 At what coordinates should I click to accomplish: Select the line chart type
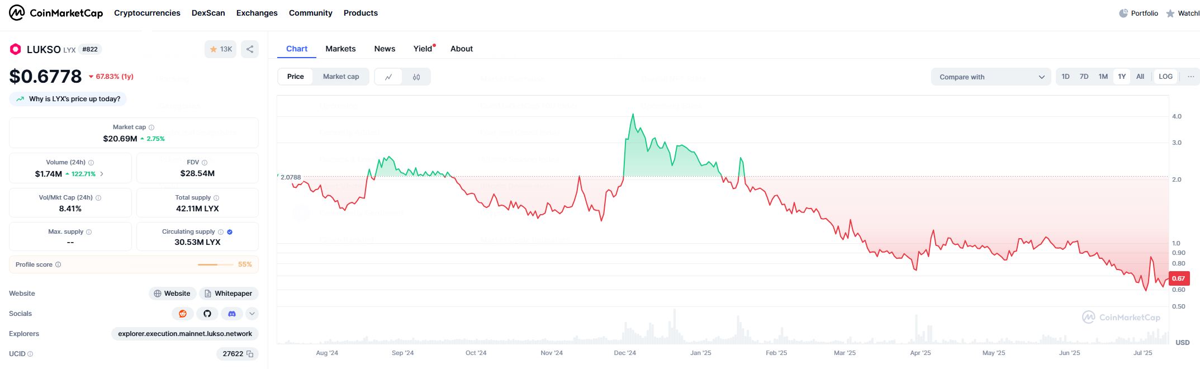pos(388,77)
